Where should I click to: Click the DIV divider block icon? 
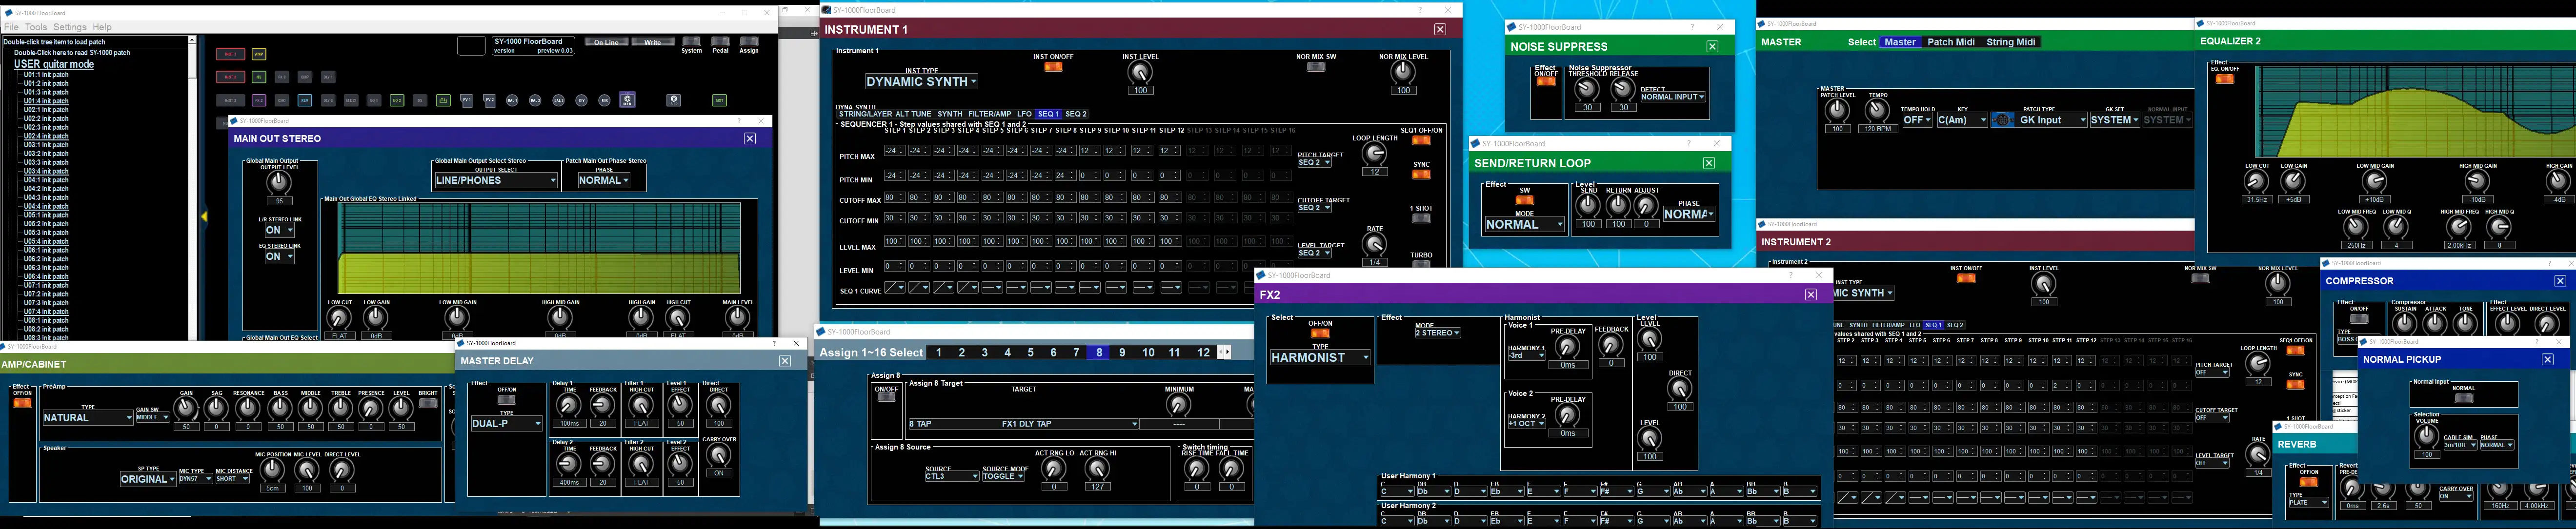581,100
